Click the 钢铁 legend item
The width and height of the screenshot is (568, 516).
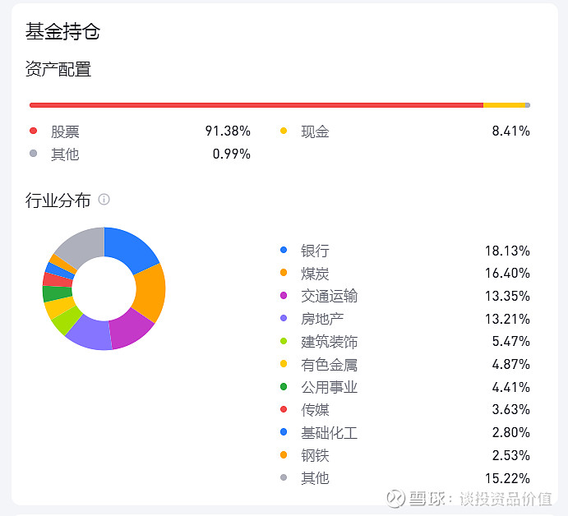point(315,455)
